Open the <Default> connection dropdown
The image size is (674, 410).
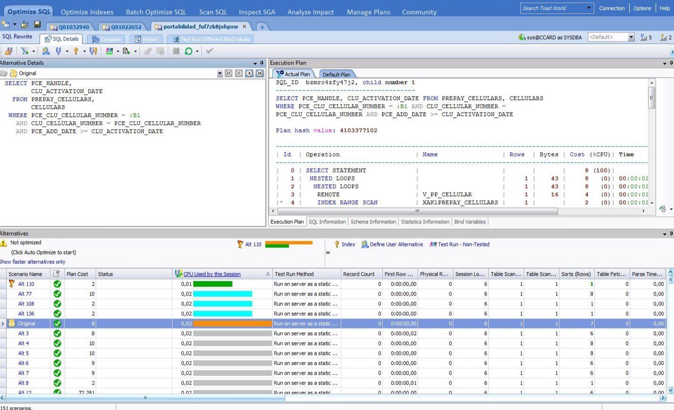[x=632, y=36]
